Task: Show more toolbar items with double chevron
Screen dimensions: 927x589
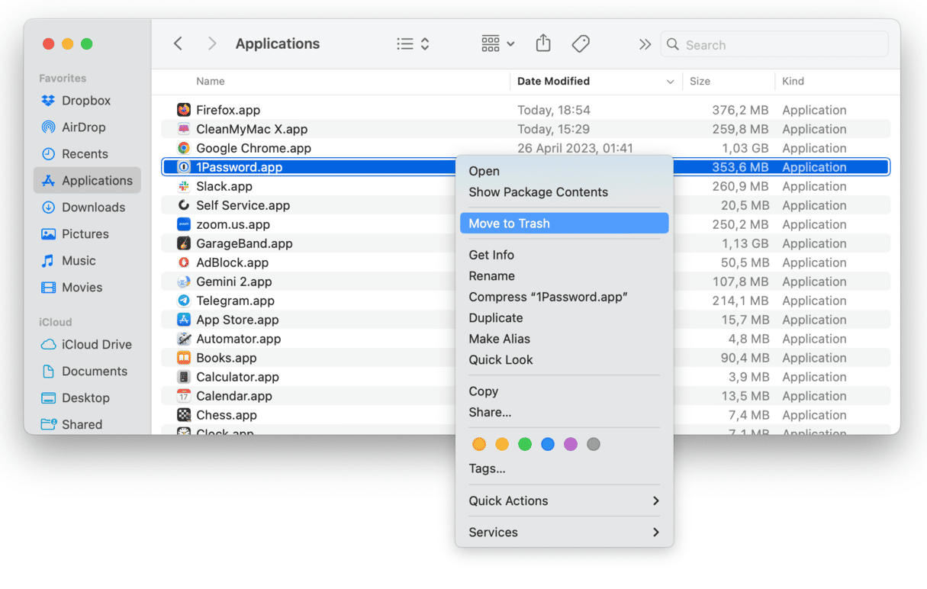Action: point(645,44)
